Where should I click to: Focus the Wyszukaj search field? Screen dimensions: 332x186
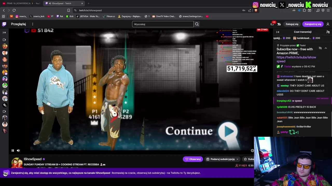pos(163,24)
